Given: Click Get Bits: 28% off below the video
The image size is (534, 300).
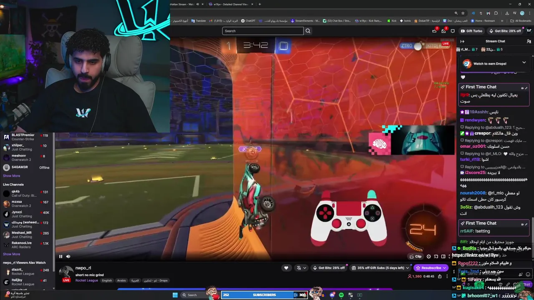Looking at the screenshot, I should tap(329, 268).
